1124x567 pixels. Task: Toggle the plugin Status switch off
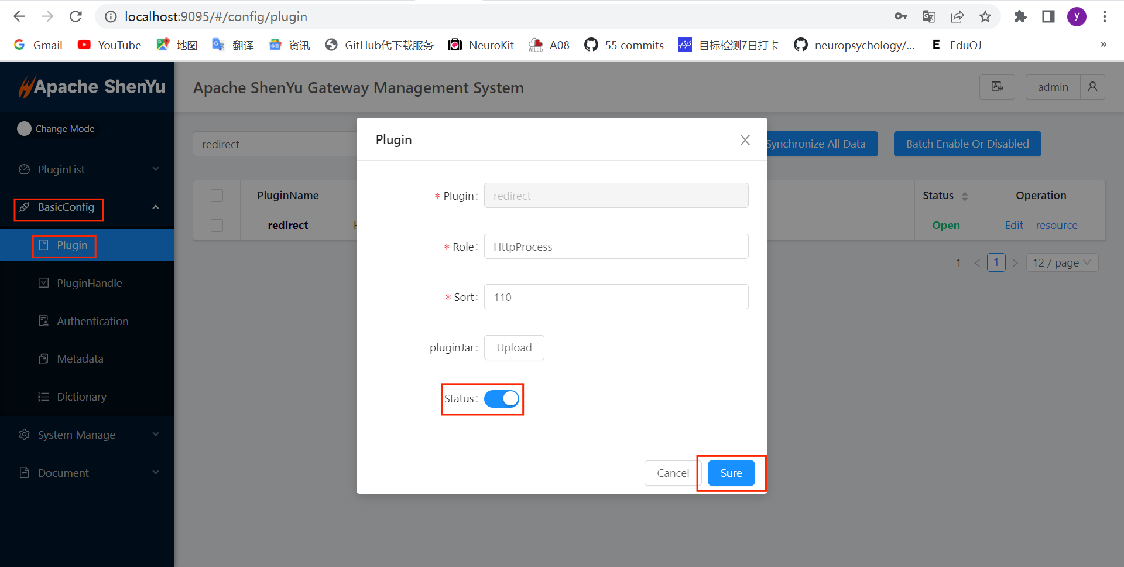click(x=502, y=399)
